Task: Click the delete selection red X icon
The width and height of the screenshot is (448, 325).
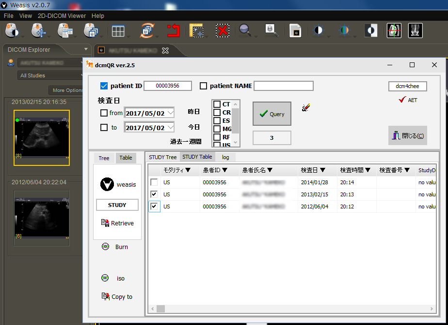Action: [223, 30]
